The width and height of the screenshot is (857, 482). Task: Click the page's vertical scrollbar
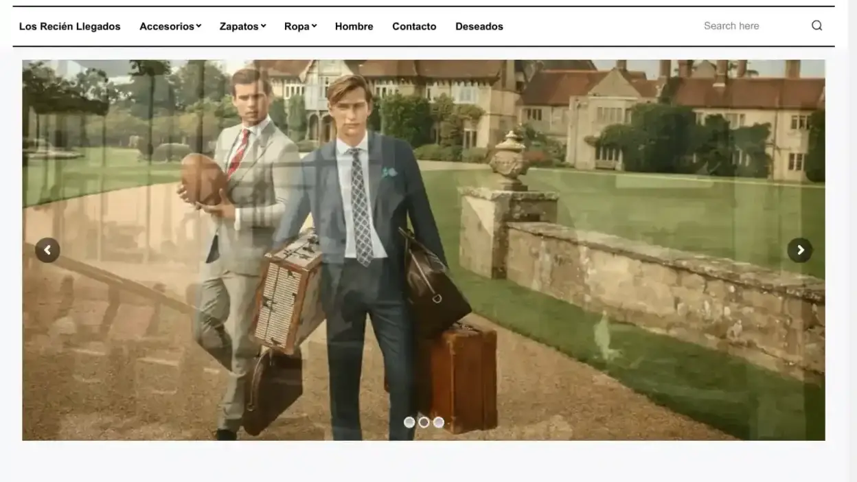(x=852, y=240)
